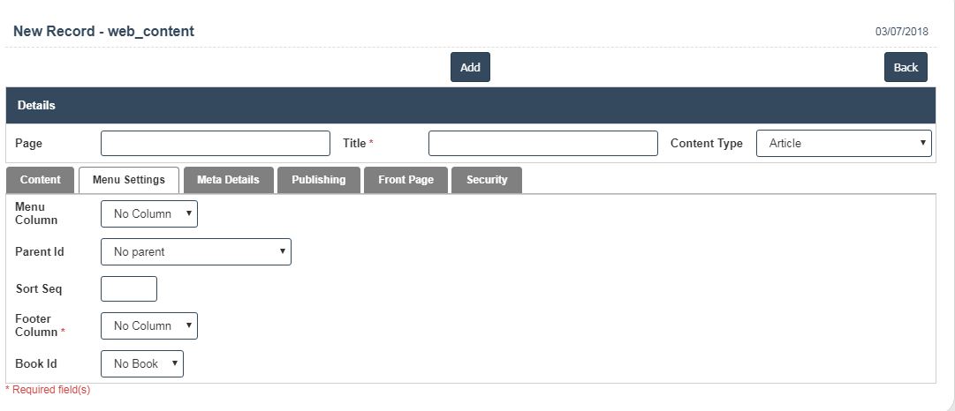This screenshot has height=411, width=955.
Task: Open the Content Type dropdown
Action: (844, 144)
